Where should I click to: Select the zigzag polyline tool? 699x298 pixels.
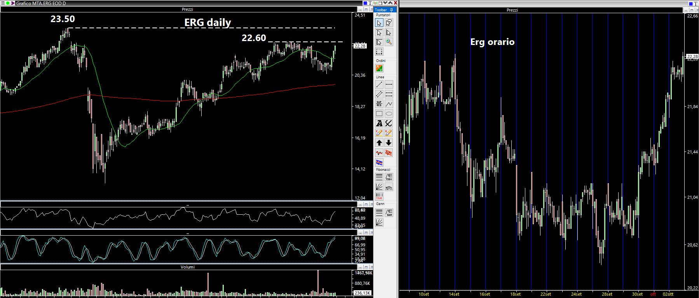pyautogui.click(x=389, y=104)
